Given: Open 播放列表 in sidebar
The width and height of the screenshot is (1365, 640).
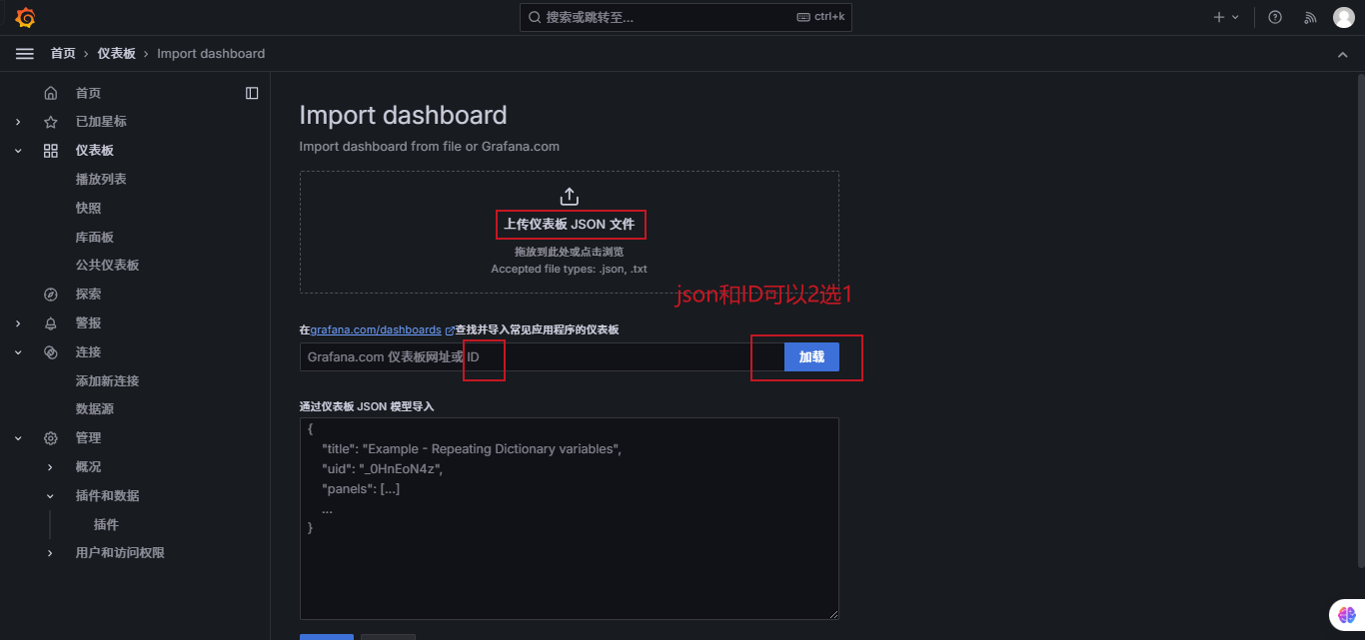Looking at the screenshot, I should tap(101, 180).
